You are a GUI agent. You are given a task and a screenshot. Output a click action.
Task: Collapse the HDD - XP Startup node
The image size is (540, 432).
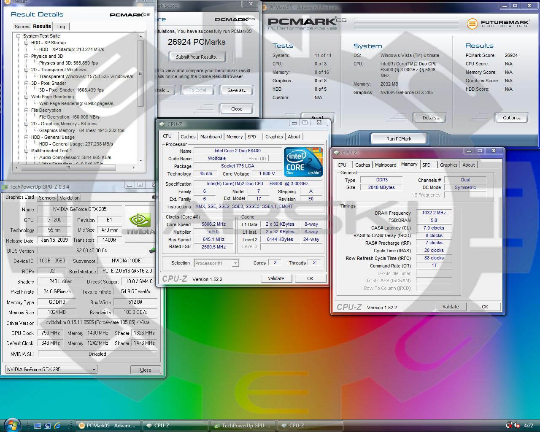pos(27,43)
